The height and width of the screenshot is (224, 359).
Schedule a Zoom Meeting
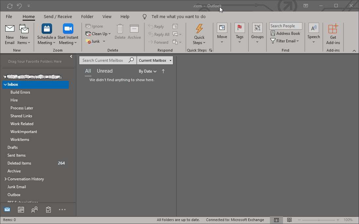pyautogui.click(x=47, y=34)
